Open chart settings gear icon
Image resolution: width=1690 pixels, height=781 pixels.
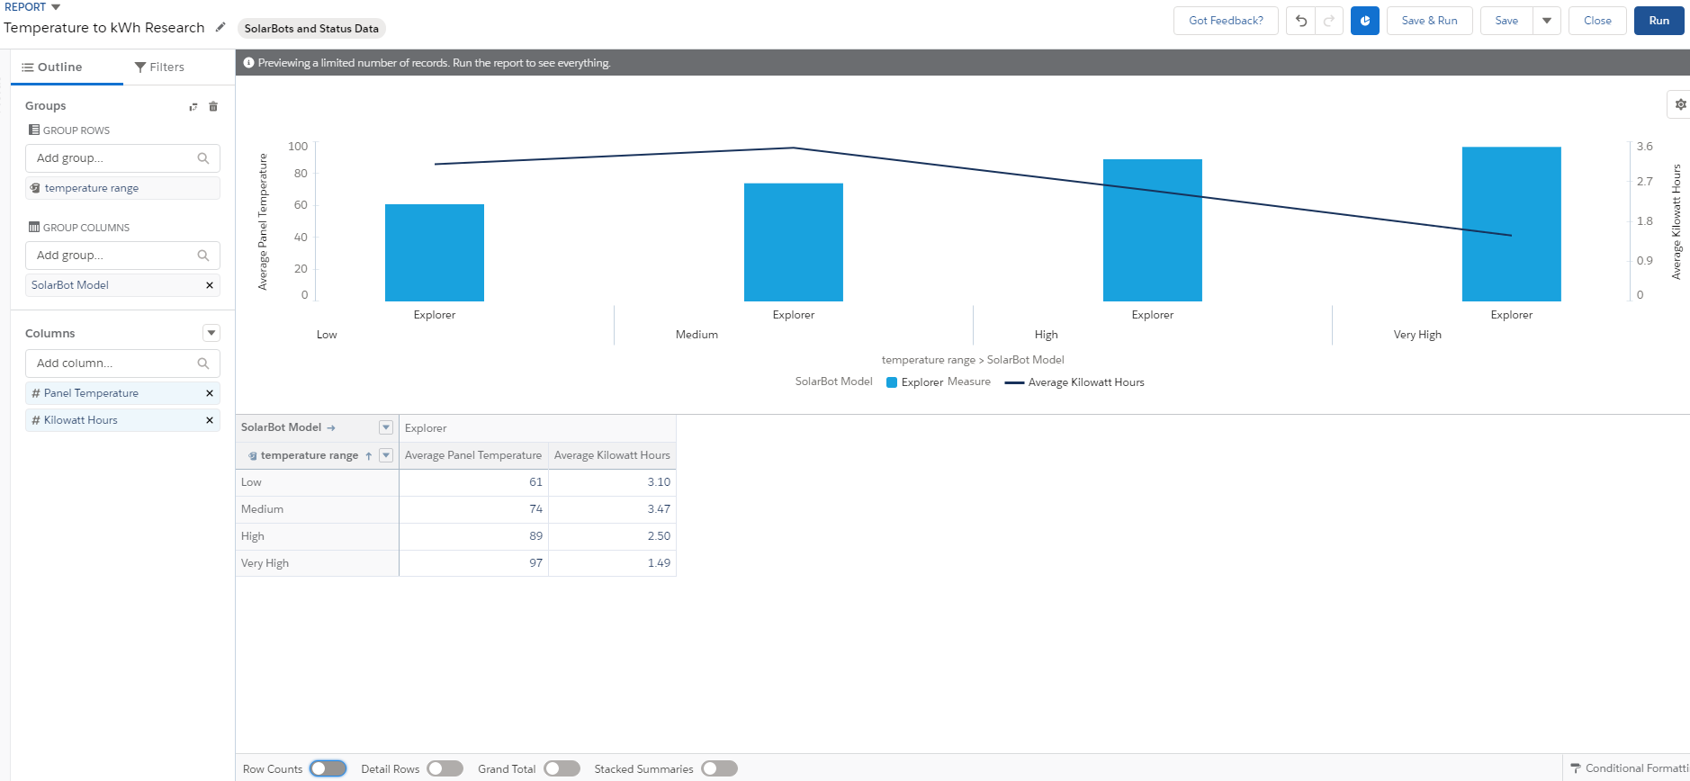coord(1679,104)
